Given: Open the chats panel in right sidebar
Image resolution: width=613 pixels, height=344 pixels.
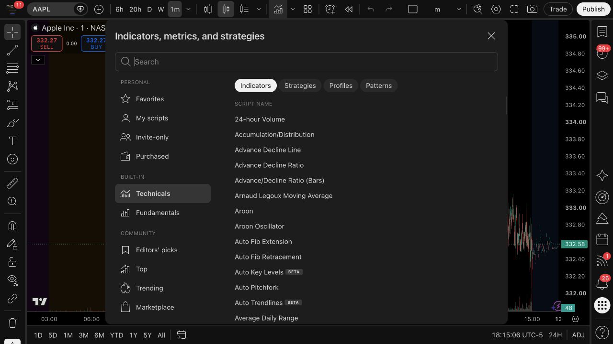Looking at the screenshot, I should pyautogui.click(x=602, y=98).
